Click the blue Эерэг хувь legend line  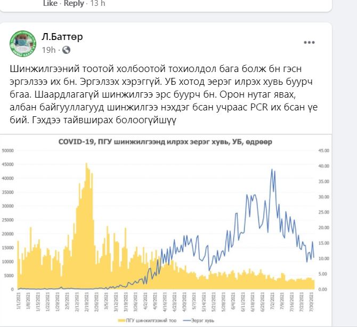pyautogui.click(x=184, y=319)
